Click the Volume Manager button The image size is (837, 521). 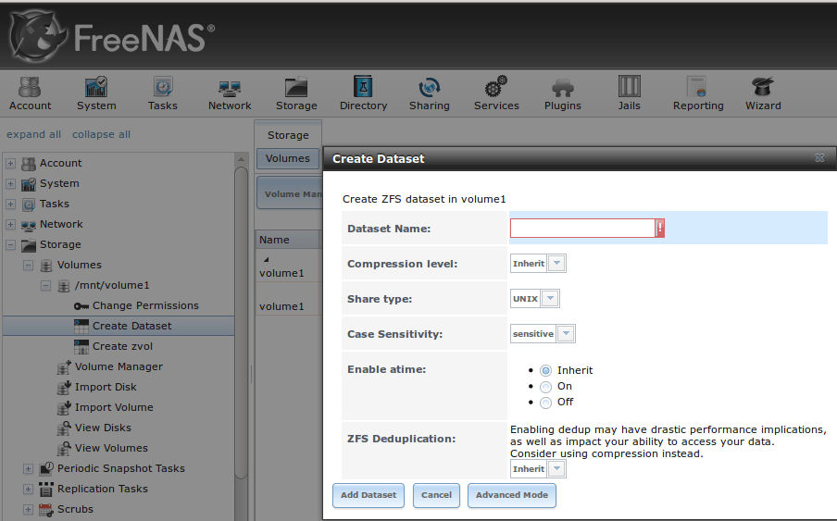pyautogui.click(x=291, y=193)
